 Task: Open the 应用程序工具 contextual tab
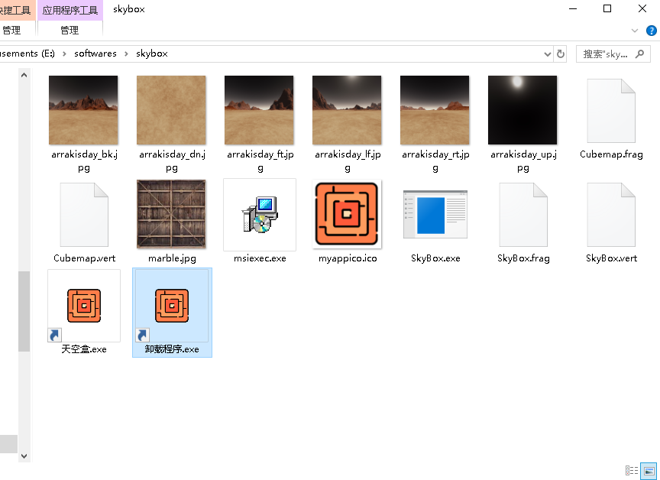click(70, 10)
